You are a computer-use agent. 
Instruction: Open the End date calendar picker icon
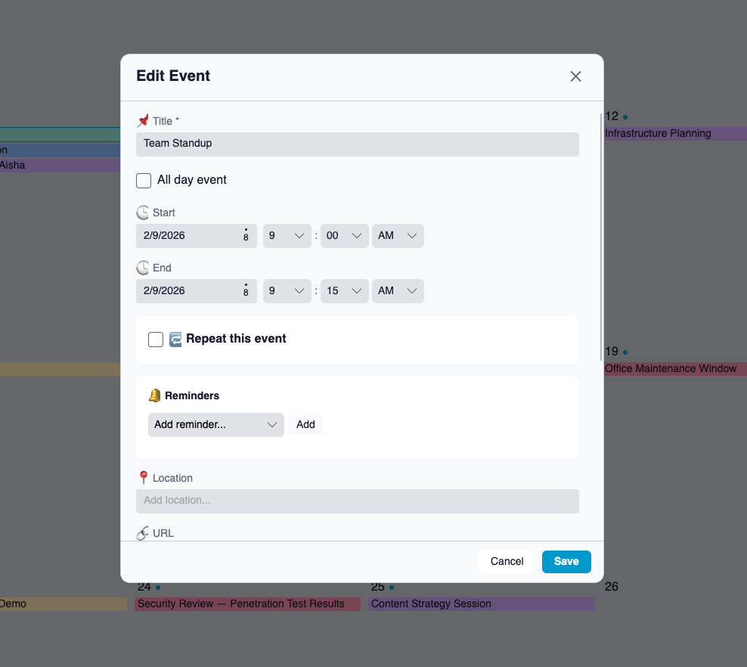pos(245,290)
